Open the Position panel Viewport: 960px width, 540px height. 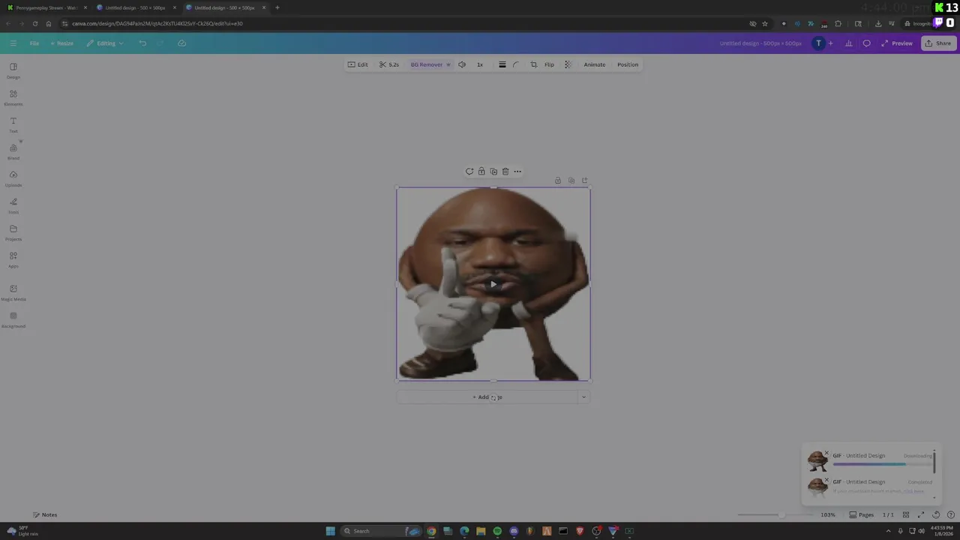click(x=628, y=64)
